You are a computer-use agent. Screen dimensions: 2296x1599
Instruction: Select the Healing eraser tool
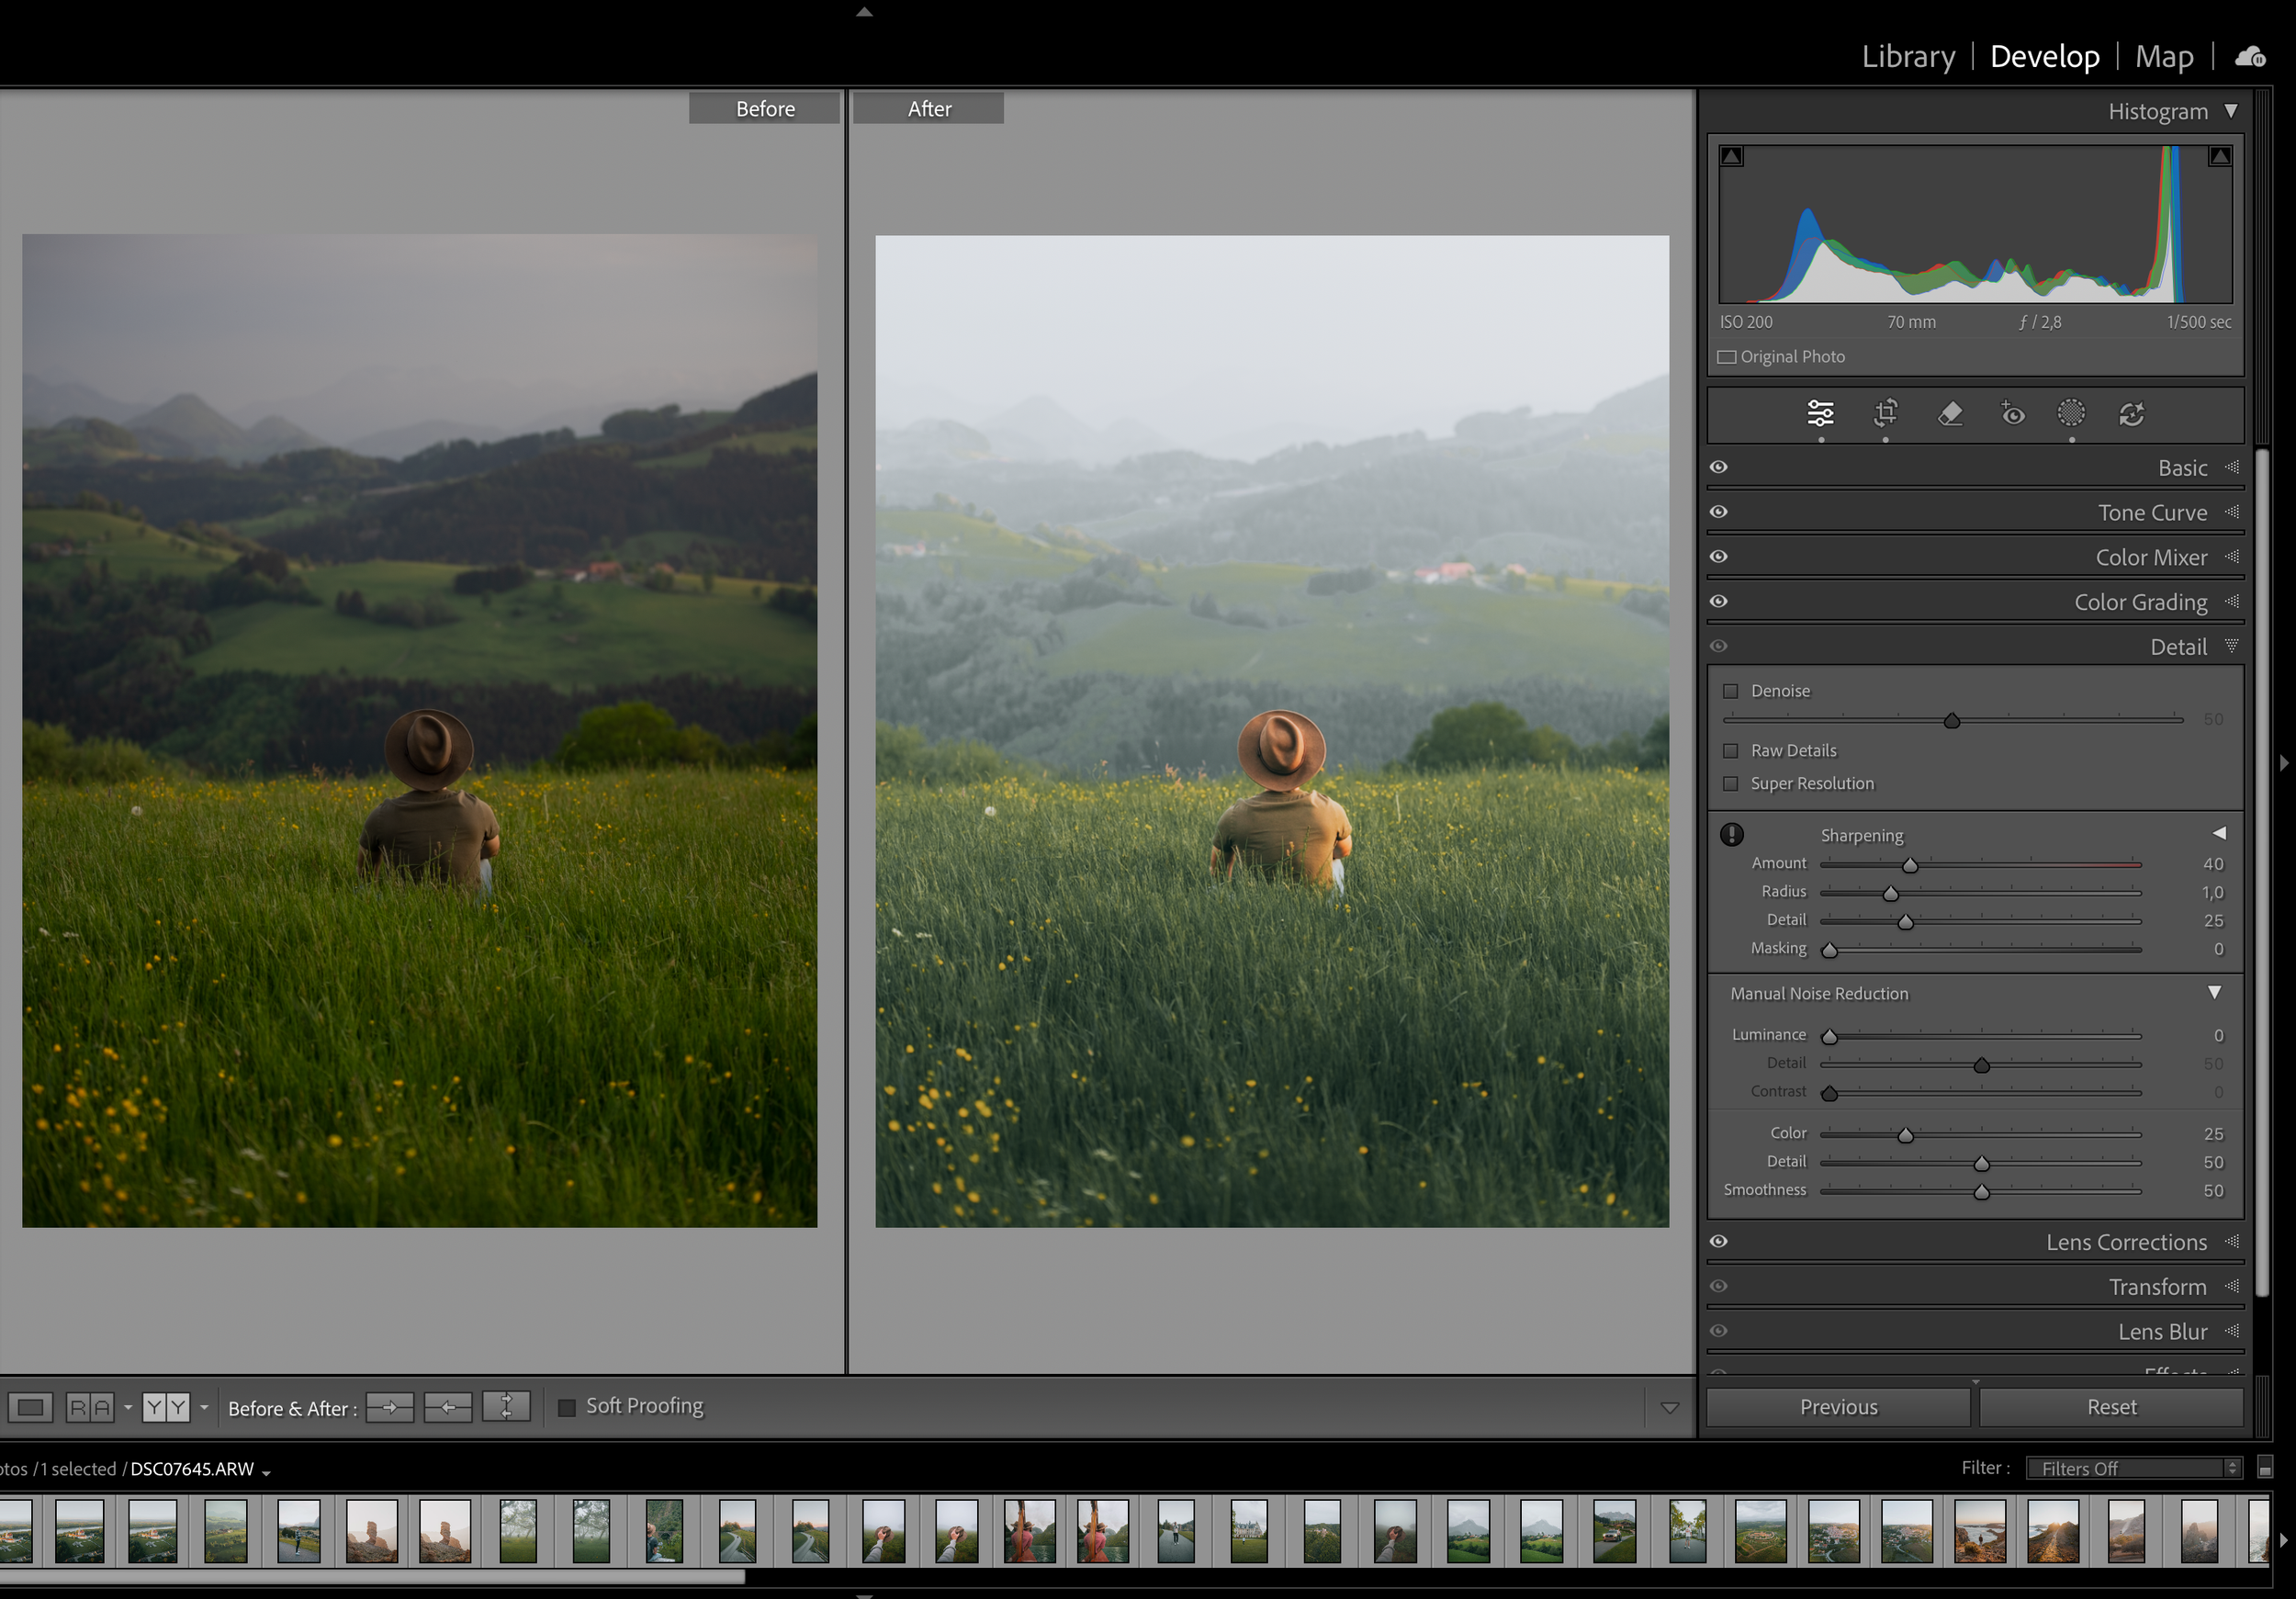coord(1949,413)
